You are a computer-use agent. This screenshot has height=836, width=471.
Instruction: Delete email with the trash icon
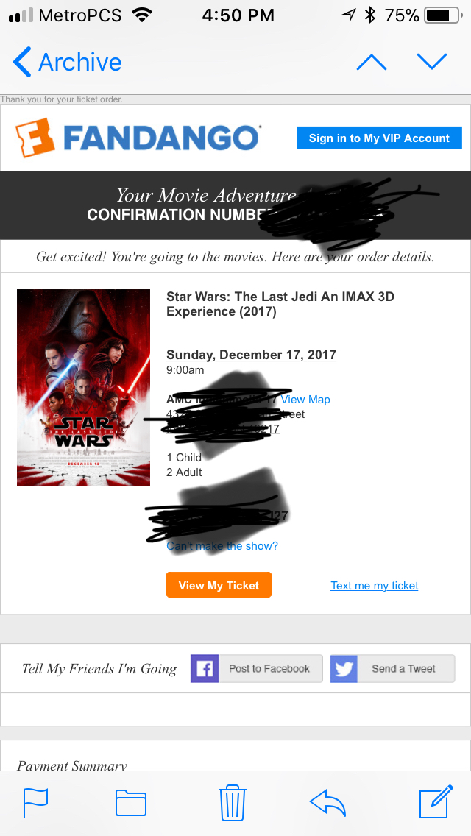coord(233,802)
